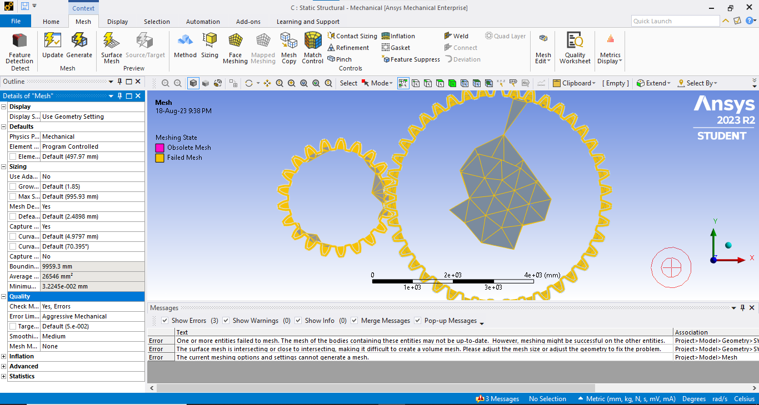Activate the Pan view tool (four-arrow icon)
The width and height of the screenshot is (759, 405).
click(x=267, y=83)
